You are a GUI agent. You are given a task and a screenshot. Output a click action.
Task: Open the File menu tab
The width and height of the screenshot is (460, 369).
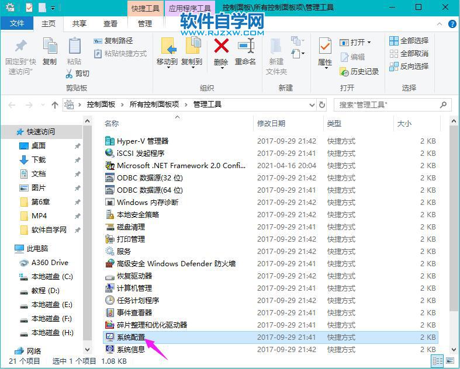pos(18,23)
